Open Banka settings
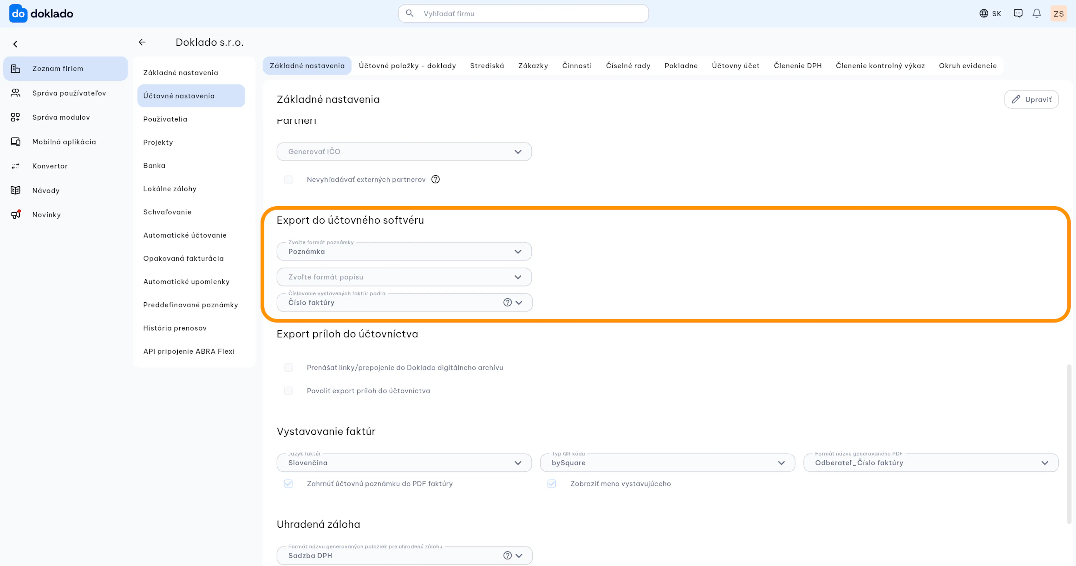 click(191, 165)
